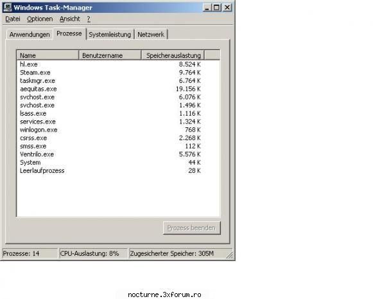Click the 768 K memory value
Viewport: 373px width, 299px height.
point(193,130)
